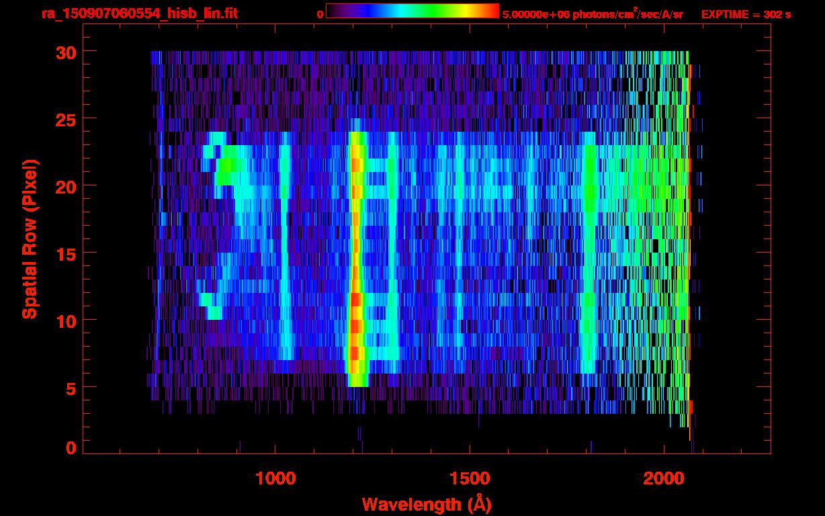Click the 0 label left of color bar
Image resolution: width=825 pixels, height=516 pixels.
320,14
